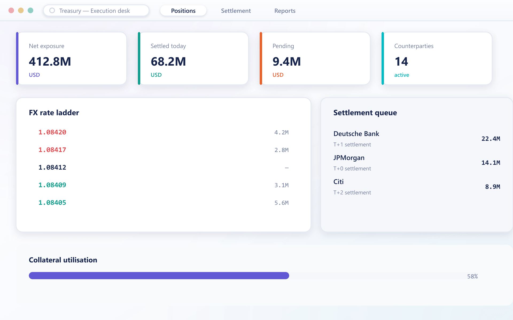Select the Settled today 68.2M card
Viewport: 513px width, 320px height.
[193, 58]
